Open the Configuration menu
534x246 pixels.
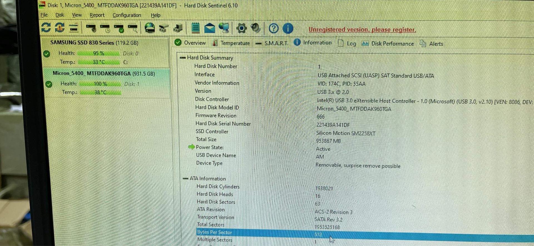pos(127,15)
